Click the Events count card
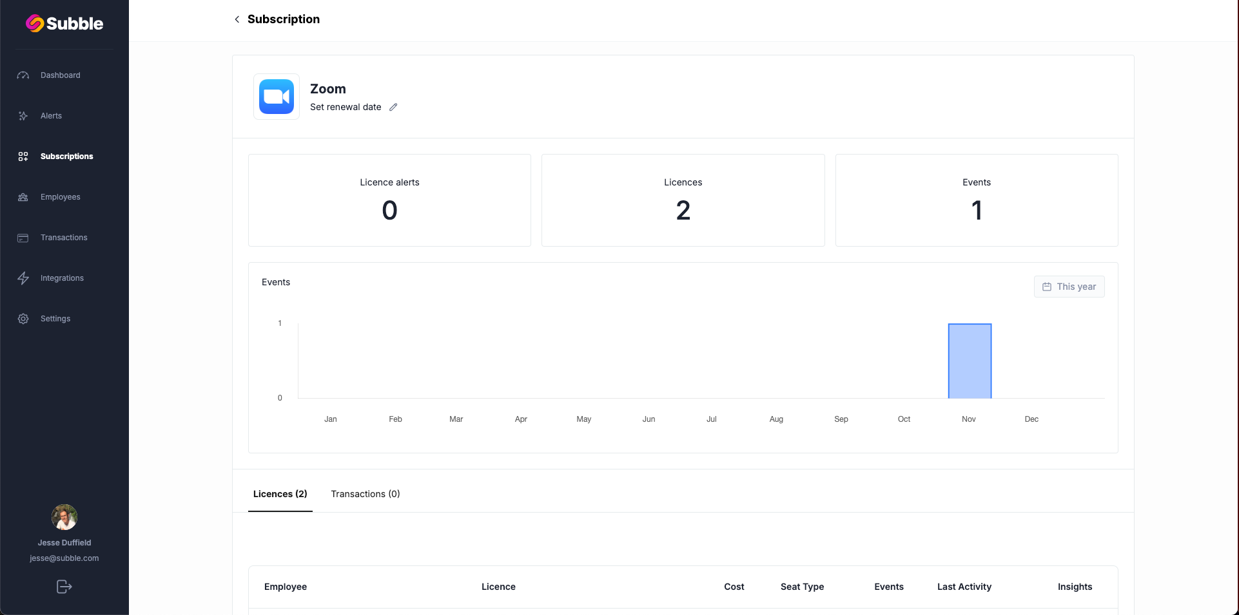The width and height of the screenshot is (1239, 615). click(x=977, y=200)
